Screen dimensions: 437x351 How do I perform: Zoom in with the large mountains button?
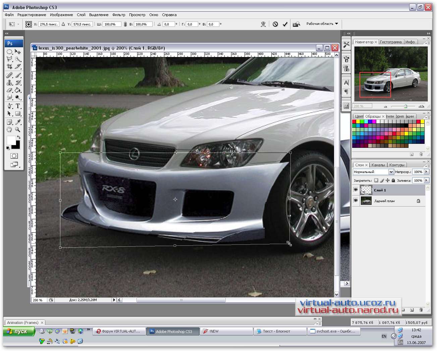pyautogui.click(x=421, y=106)
